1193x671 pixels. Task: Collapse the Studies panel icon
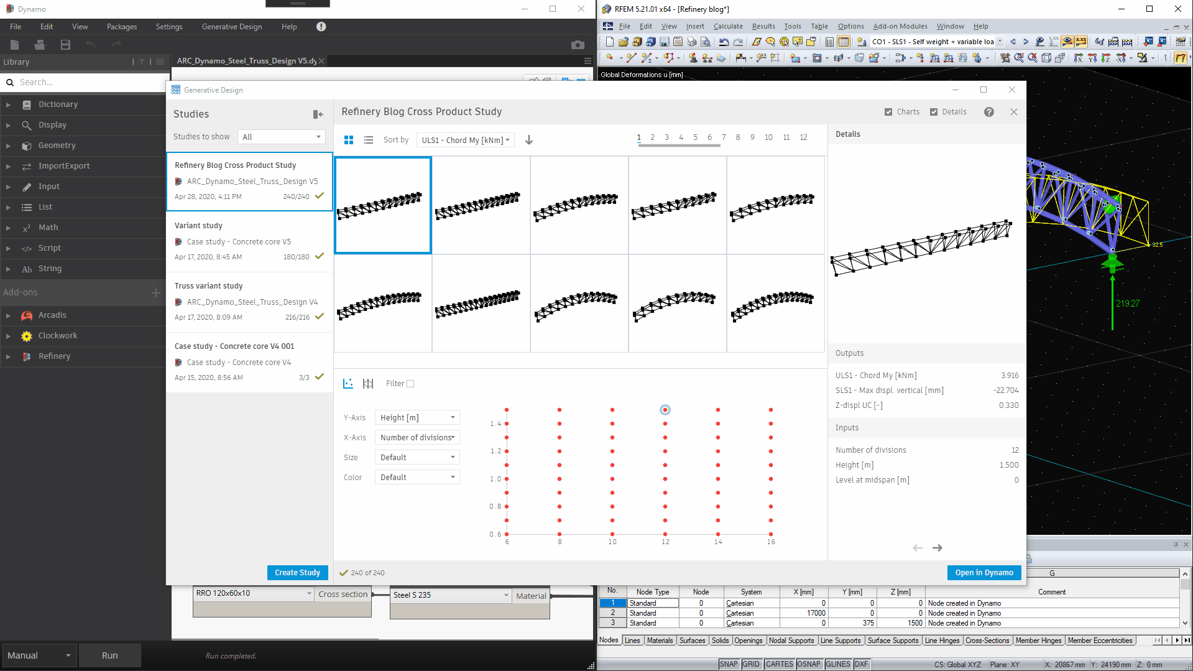tap(318, 114)
